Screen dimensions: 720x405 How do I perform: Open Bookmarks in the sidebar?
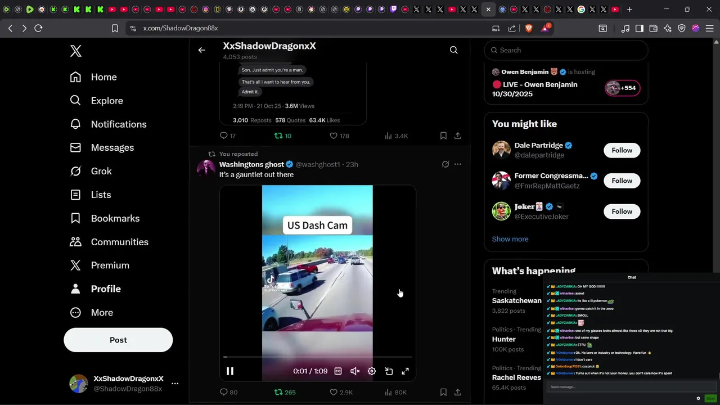pyautogui.click(x=105, y=218)
